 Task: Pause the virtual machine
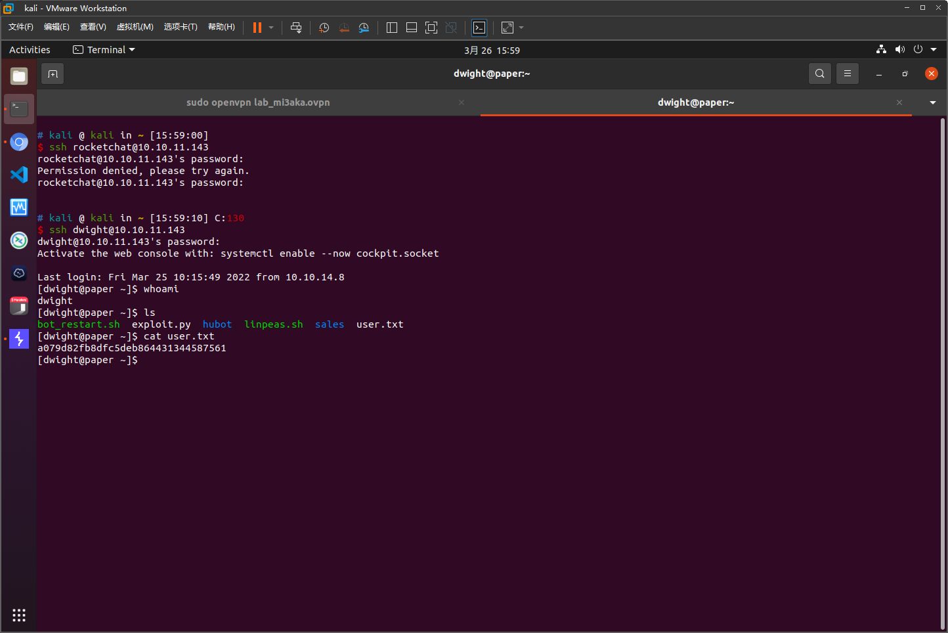point(257,28)
